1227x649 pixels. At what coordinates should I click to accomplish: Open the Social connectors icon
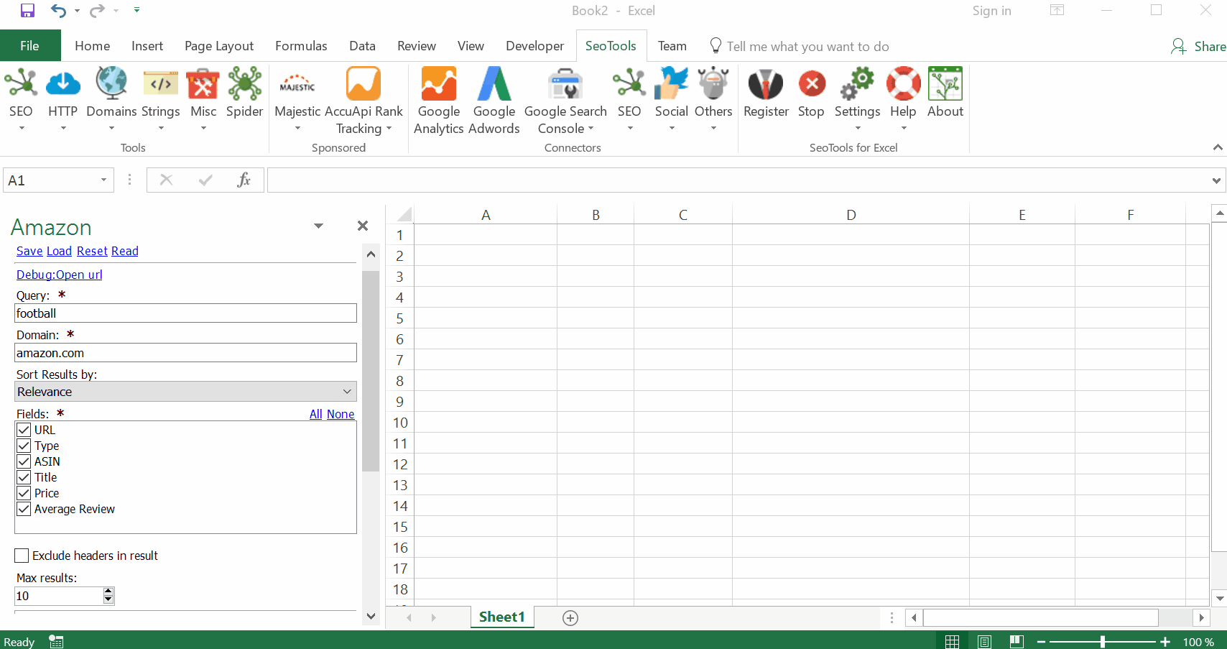[x=672, y=84]
